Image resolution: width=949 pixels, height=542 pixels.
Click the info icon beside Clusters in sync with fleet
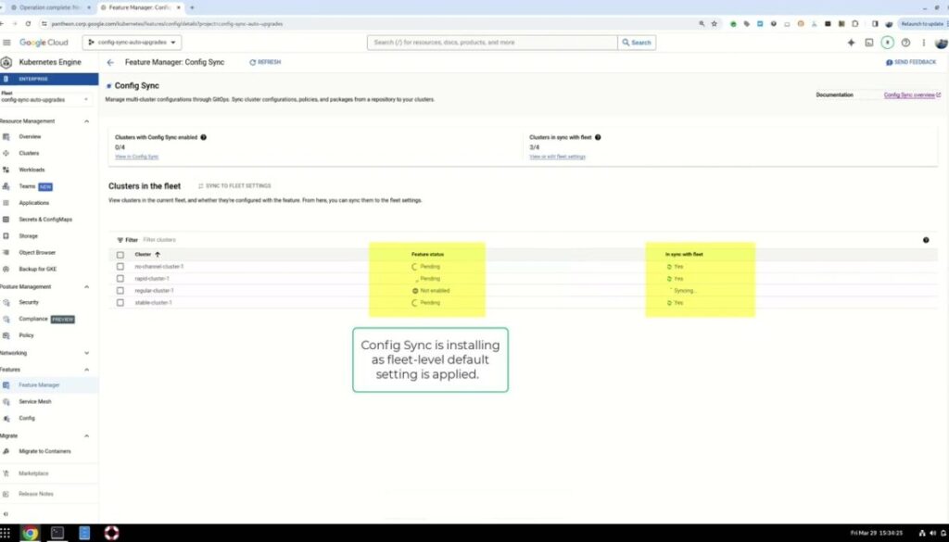coord(599,137)
